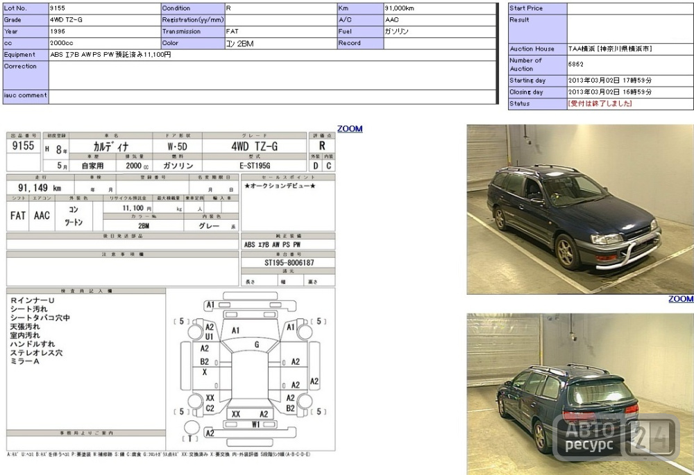This screenshot has height=475, width=694.
Task: Select the mileage value 91,000km
Action: [x=400, y=8]
